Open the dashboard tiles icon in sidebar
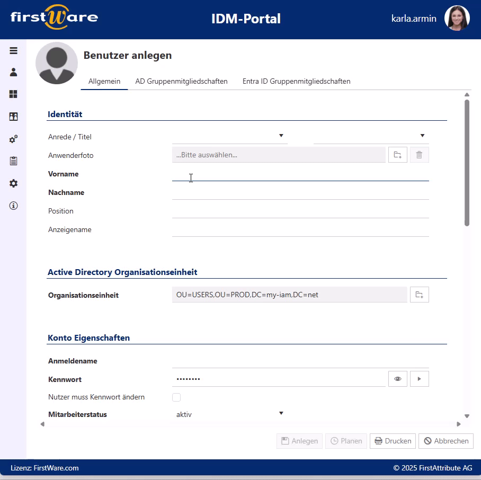Screen dimensions: 481x480 [x=14, y=94]
